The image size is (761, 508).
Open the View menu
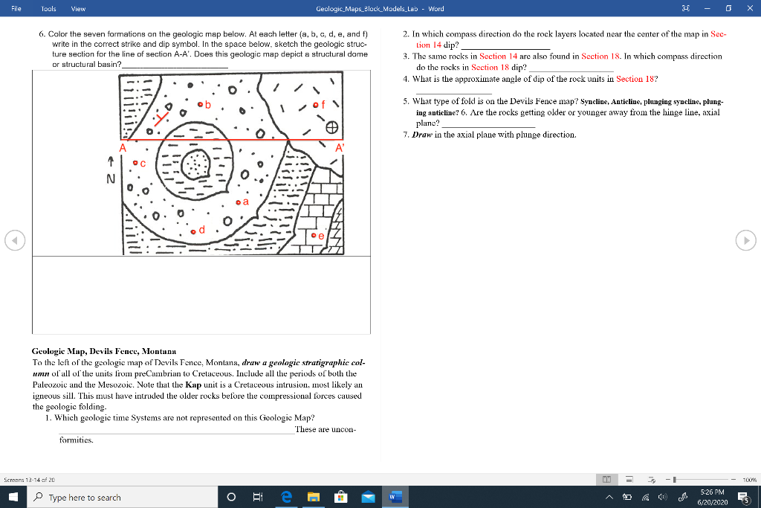point(77,8)
